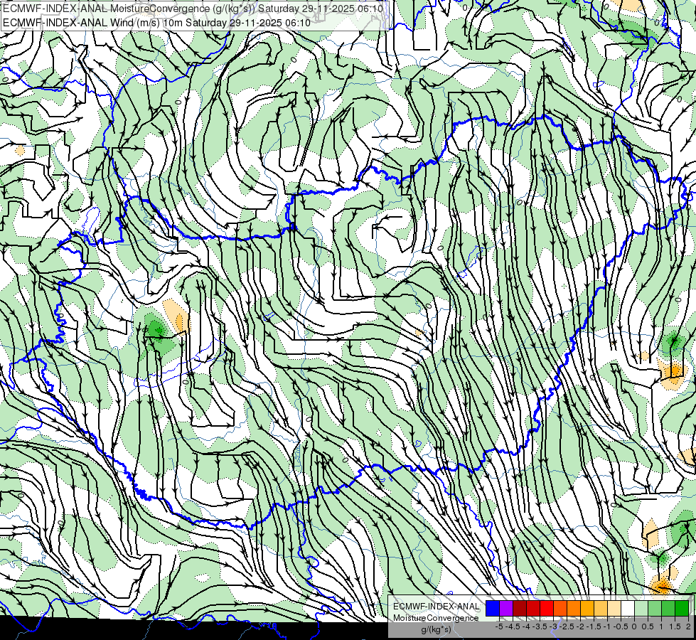Click the legend label MoistureConvergence

click(x=436, y=618)
